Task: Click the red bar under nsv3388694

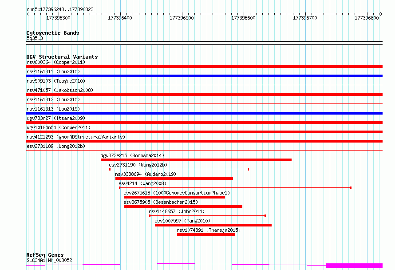Action: pos(174,179)
